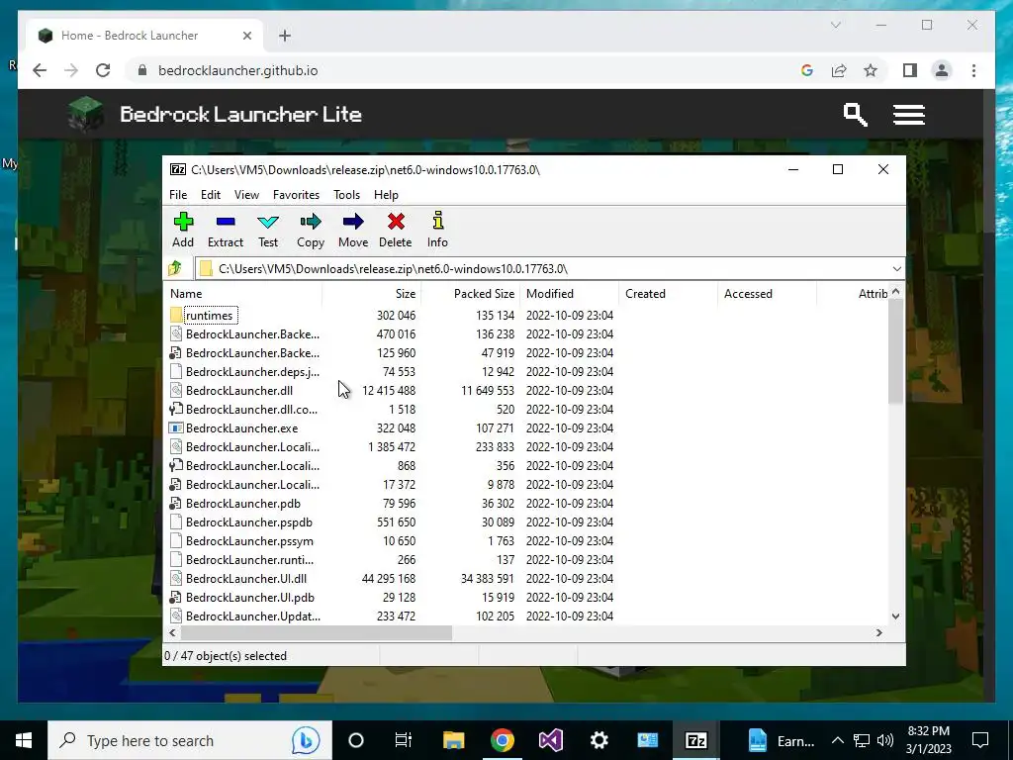Open the hamburger menu on Bedrock Launcher site

click(x=908, y=115)
